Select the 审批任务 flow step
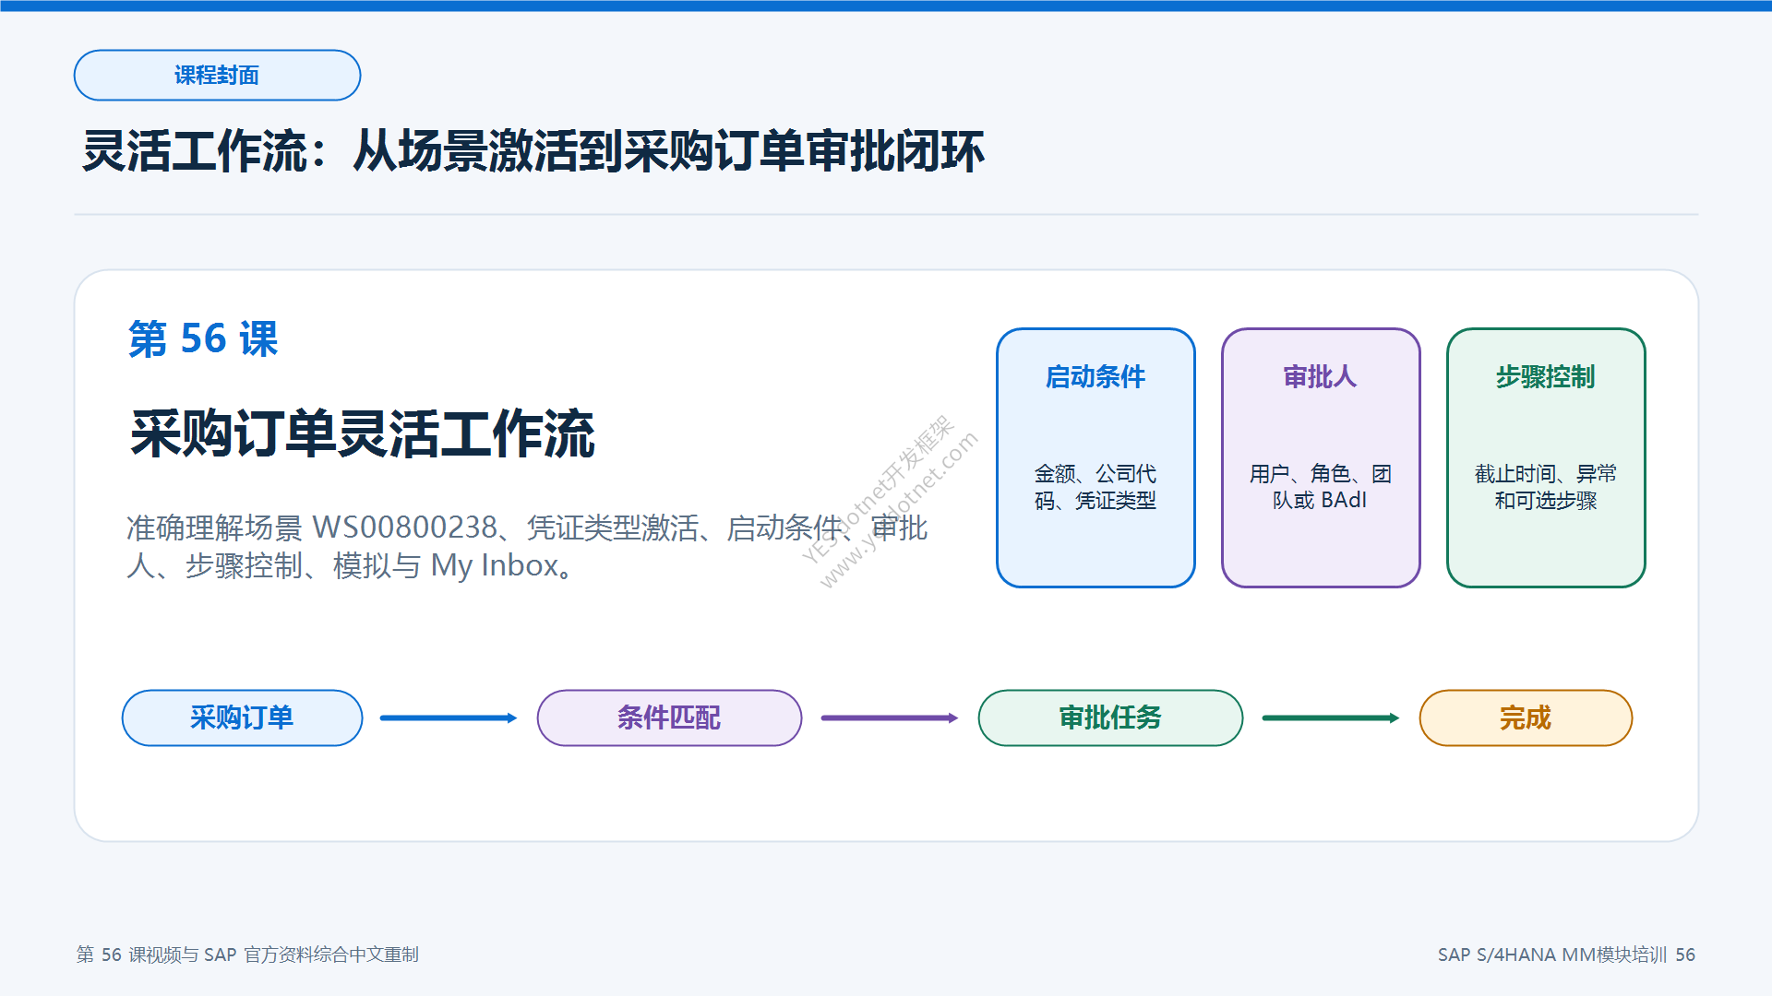The height and width of the screenshot is (996, 1772). 1110,717
